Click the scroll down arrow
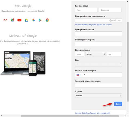Screen dimensions: 129x117 128,113
